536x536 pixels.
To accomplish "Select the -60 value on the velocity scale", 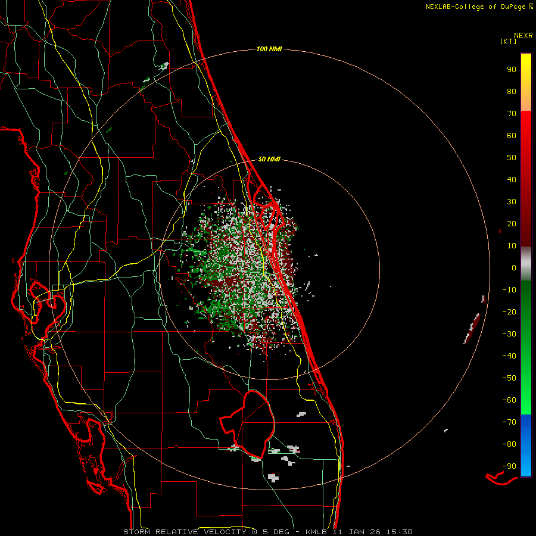I will point(509,400).
